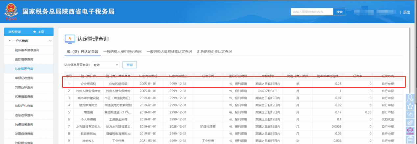The width and height of the screenshot is (417, 144).
Task: Click the 查询 button
Action: tap(130, 65)
